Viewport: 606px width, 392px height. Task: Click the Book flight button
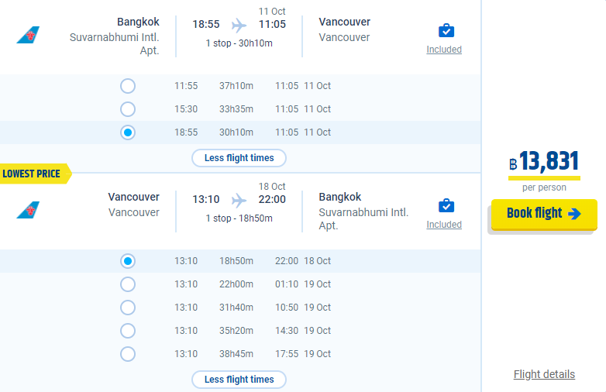point(544,214)
